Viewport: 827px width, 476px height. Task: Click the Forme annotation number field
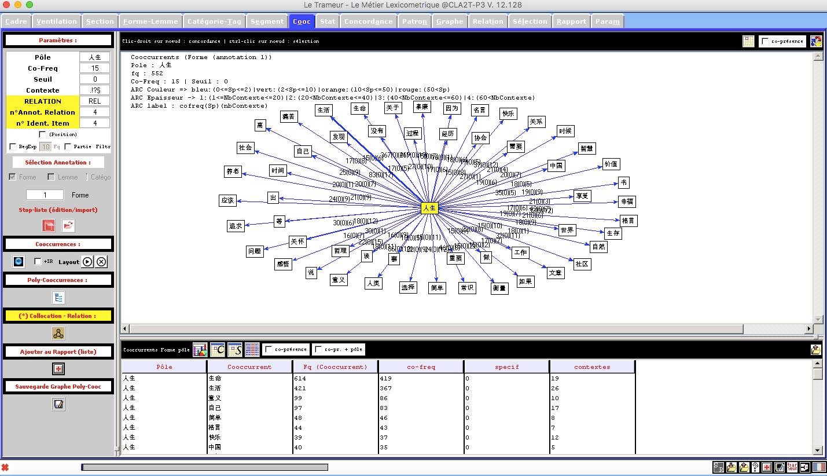click(x=45, y=195)
